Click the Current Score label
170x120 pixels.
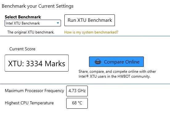[22, 49]
